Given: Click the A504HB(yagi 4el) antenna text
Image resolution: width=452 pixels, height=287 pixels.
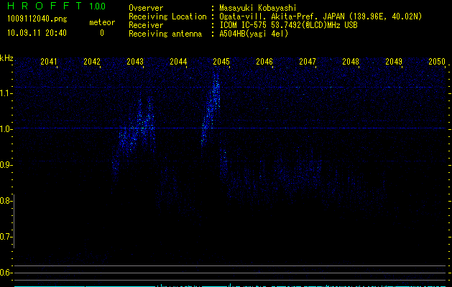Looking at the screenshot, I should pyautogui.click(x=254, y=34).
